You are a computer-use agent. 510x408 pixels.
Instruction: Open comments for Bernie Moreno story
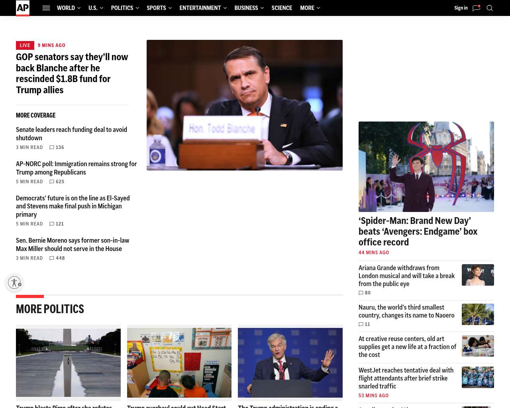57,258
